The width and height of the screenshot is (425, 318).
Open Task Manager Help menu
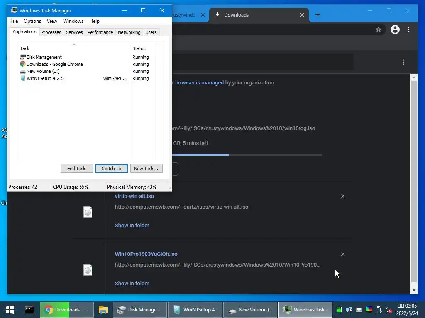click(94, 21)
